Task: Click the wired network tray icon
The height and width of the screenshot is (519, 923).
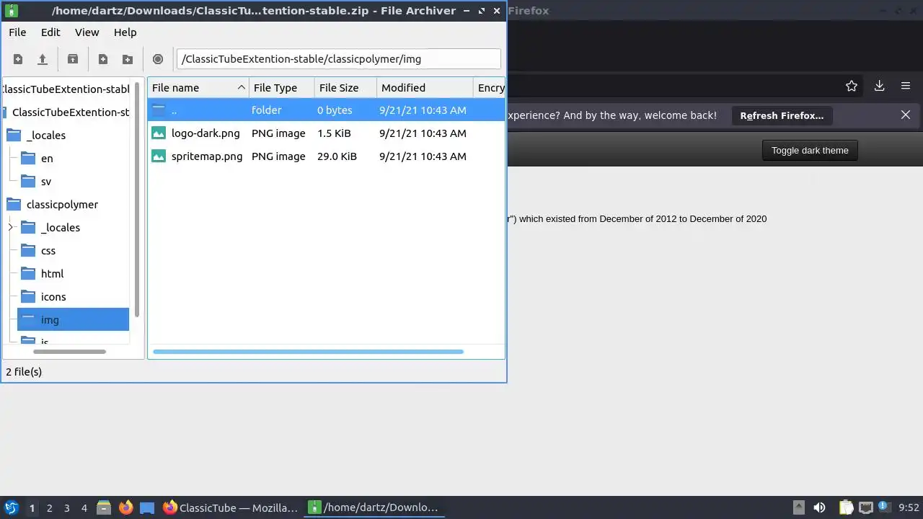Action: tap(866, 507)
